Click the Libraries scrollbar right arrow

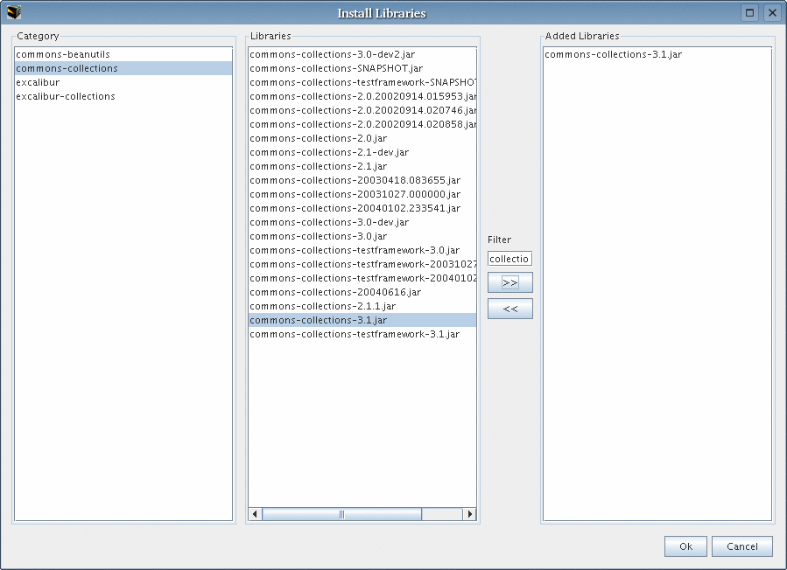470,514
